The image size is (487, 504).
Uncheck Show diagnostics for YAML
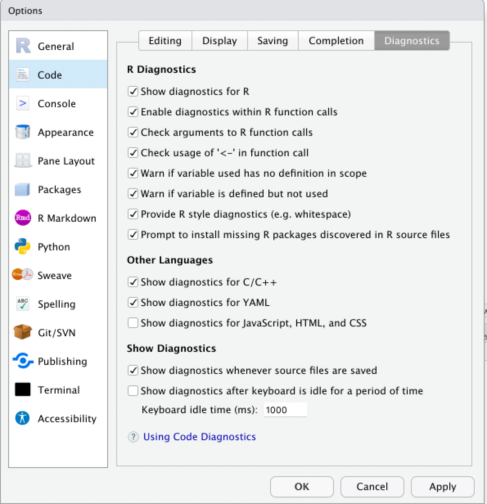[x=133, y=302]
